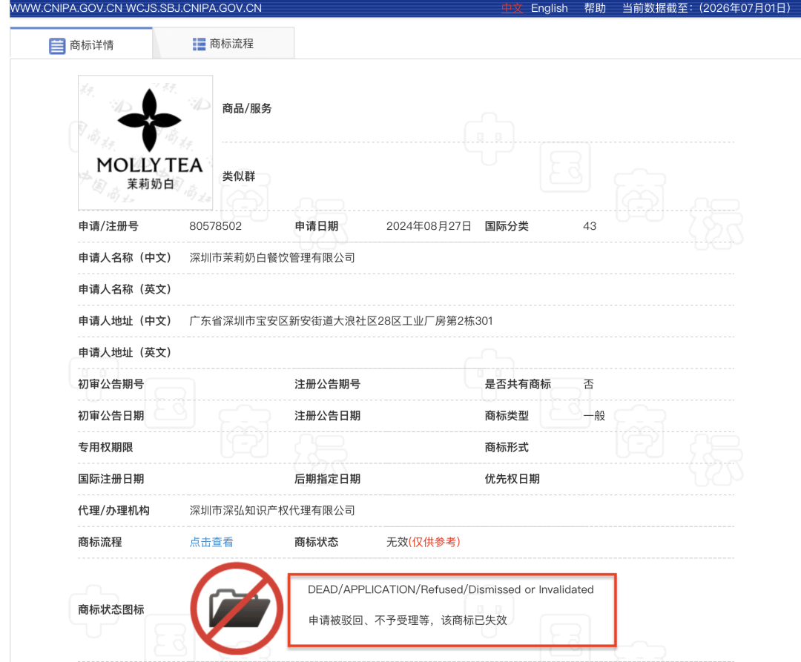Open the MOLLY TEA trademark image

(x=145, y=142)
